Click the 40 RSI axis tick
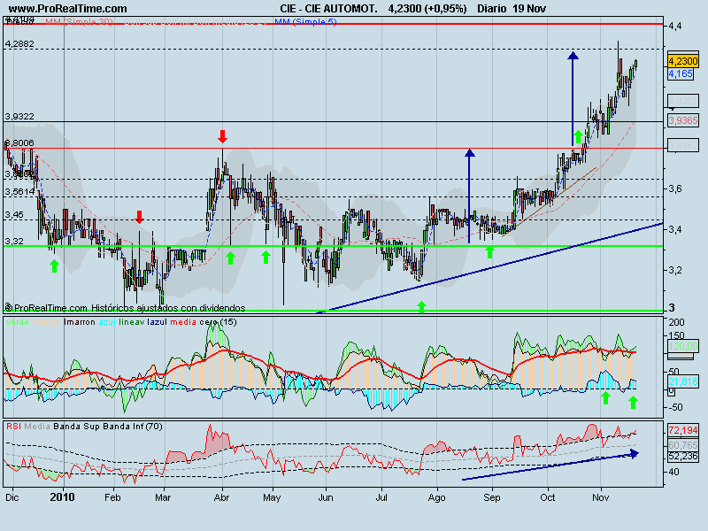Viewport: 708px width, 531px height. click(673, 473)
